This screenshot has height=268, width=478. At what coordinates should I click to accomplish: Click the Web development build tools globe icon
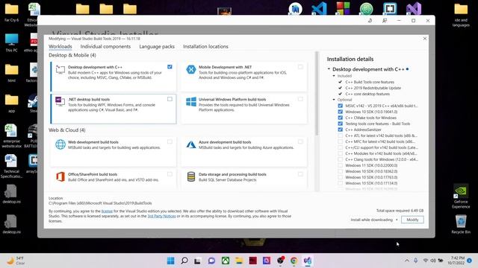coord(60,144)
